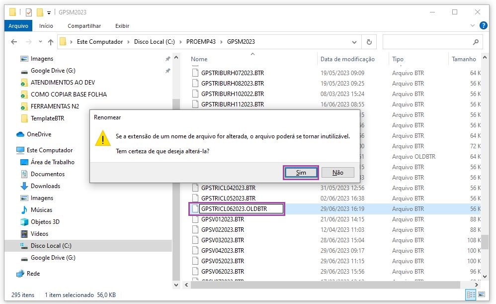Select file GPSTRIBURH082023.BTR
This screenshot has height=304, width=496.
[233, 84]
